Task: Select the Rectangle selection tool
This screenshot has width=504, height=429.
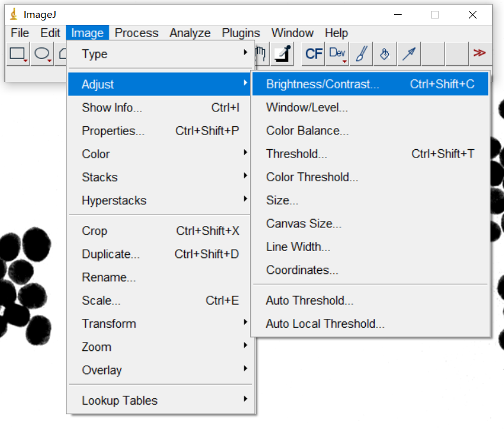Action: tap(17, 54)
